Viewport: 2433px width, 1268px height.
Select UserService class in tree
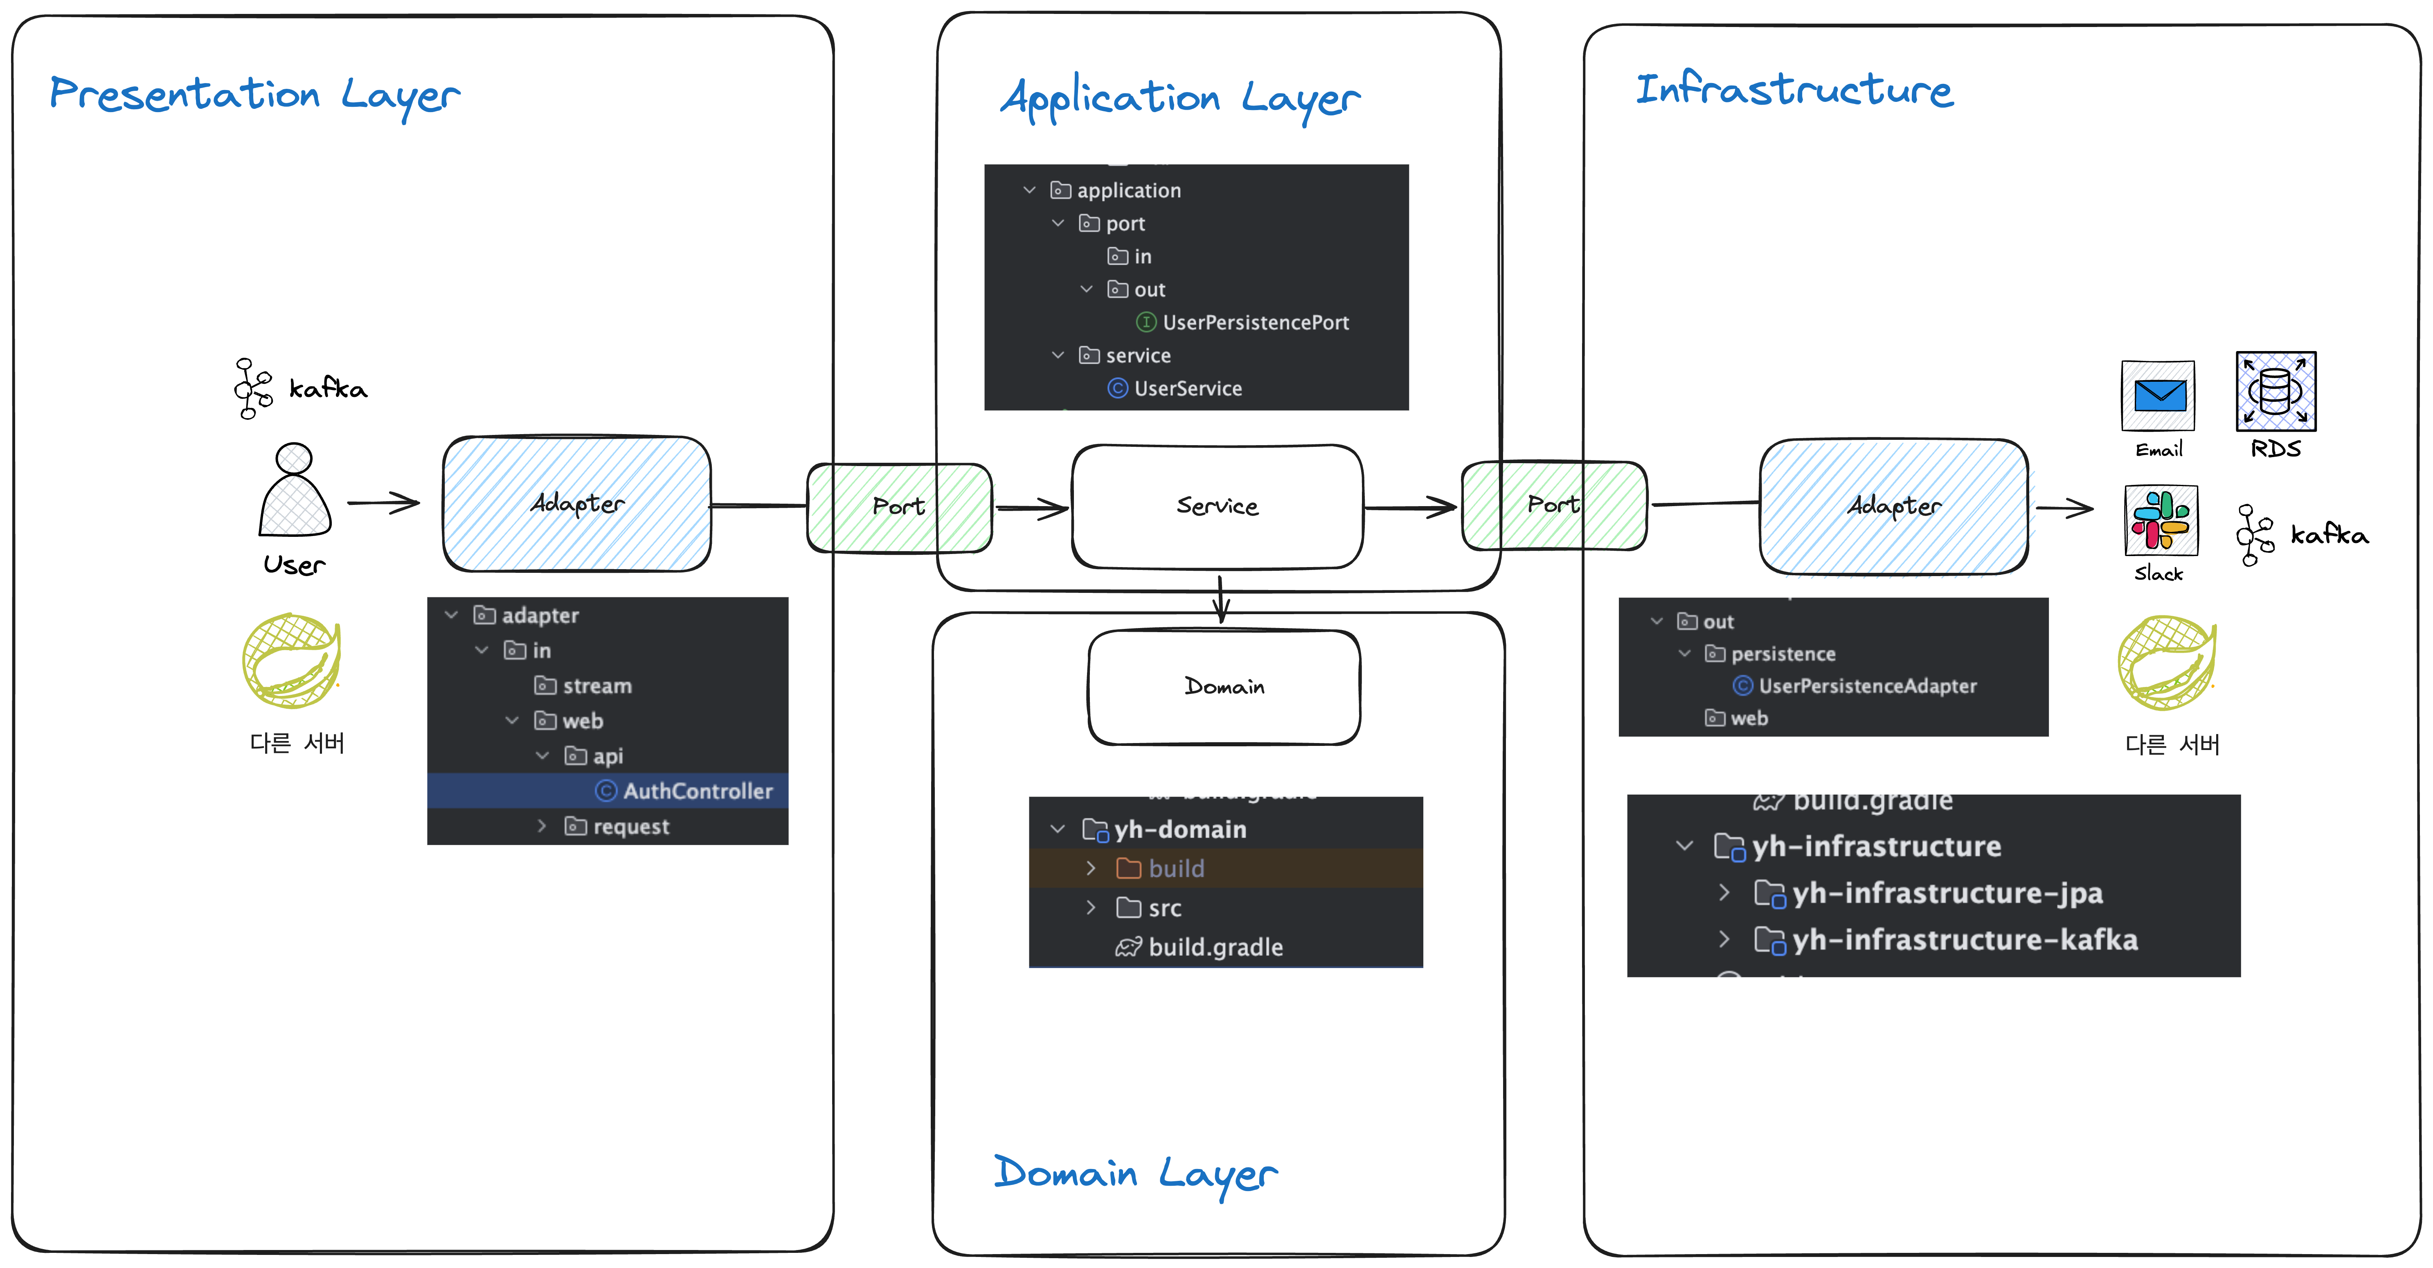point(1187,388)
